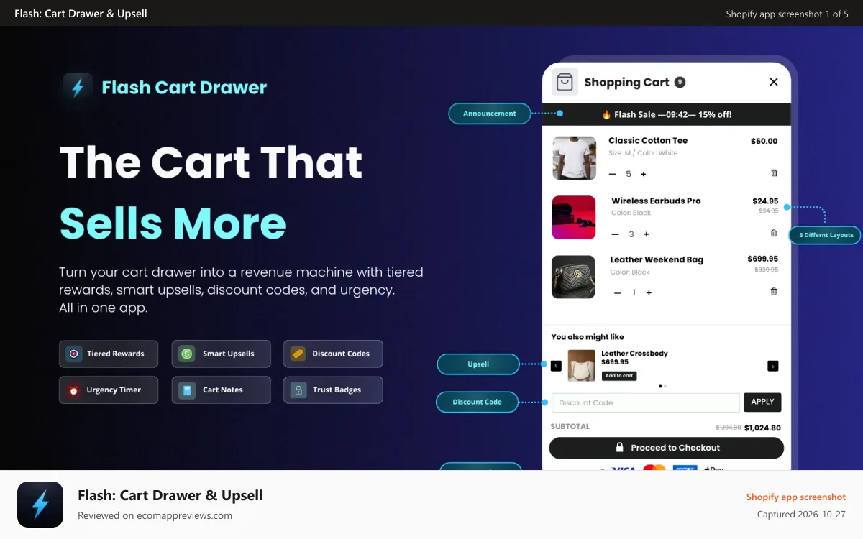
Task: Click the Discount Code callout label
Action: 477,402
